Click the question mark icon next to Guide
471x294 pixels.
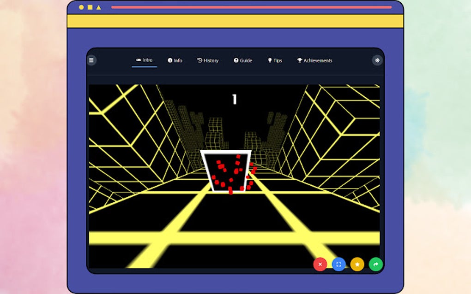point(235,60)
